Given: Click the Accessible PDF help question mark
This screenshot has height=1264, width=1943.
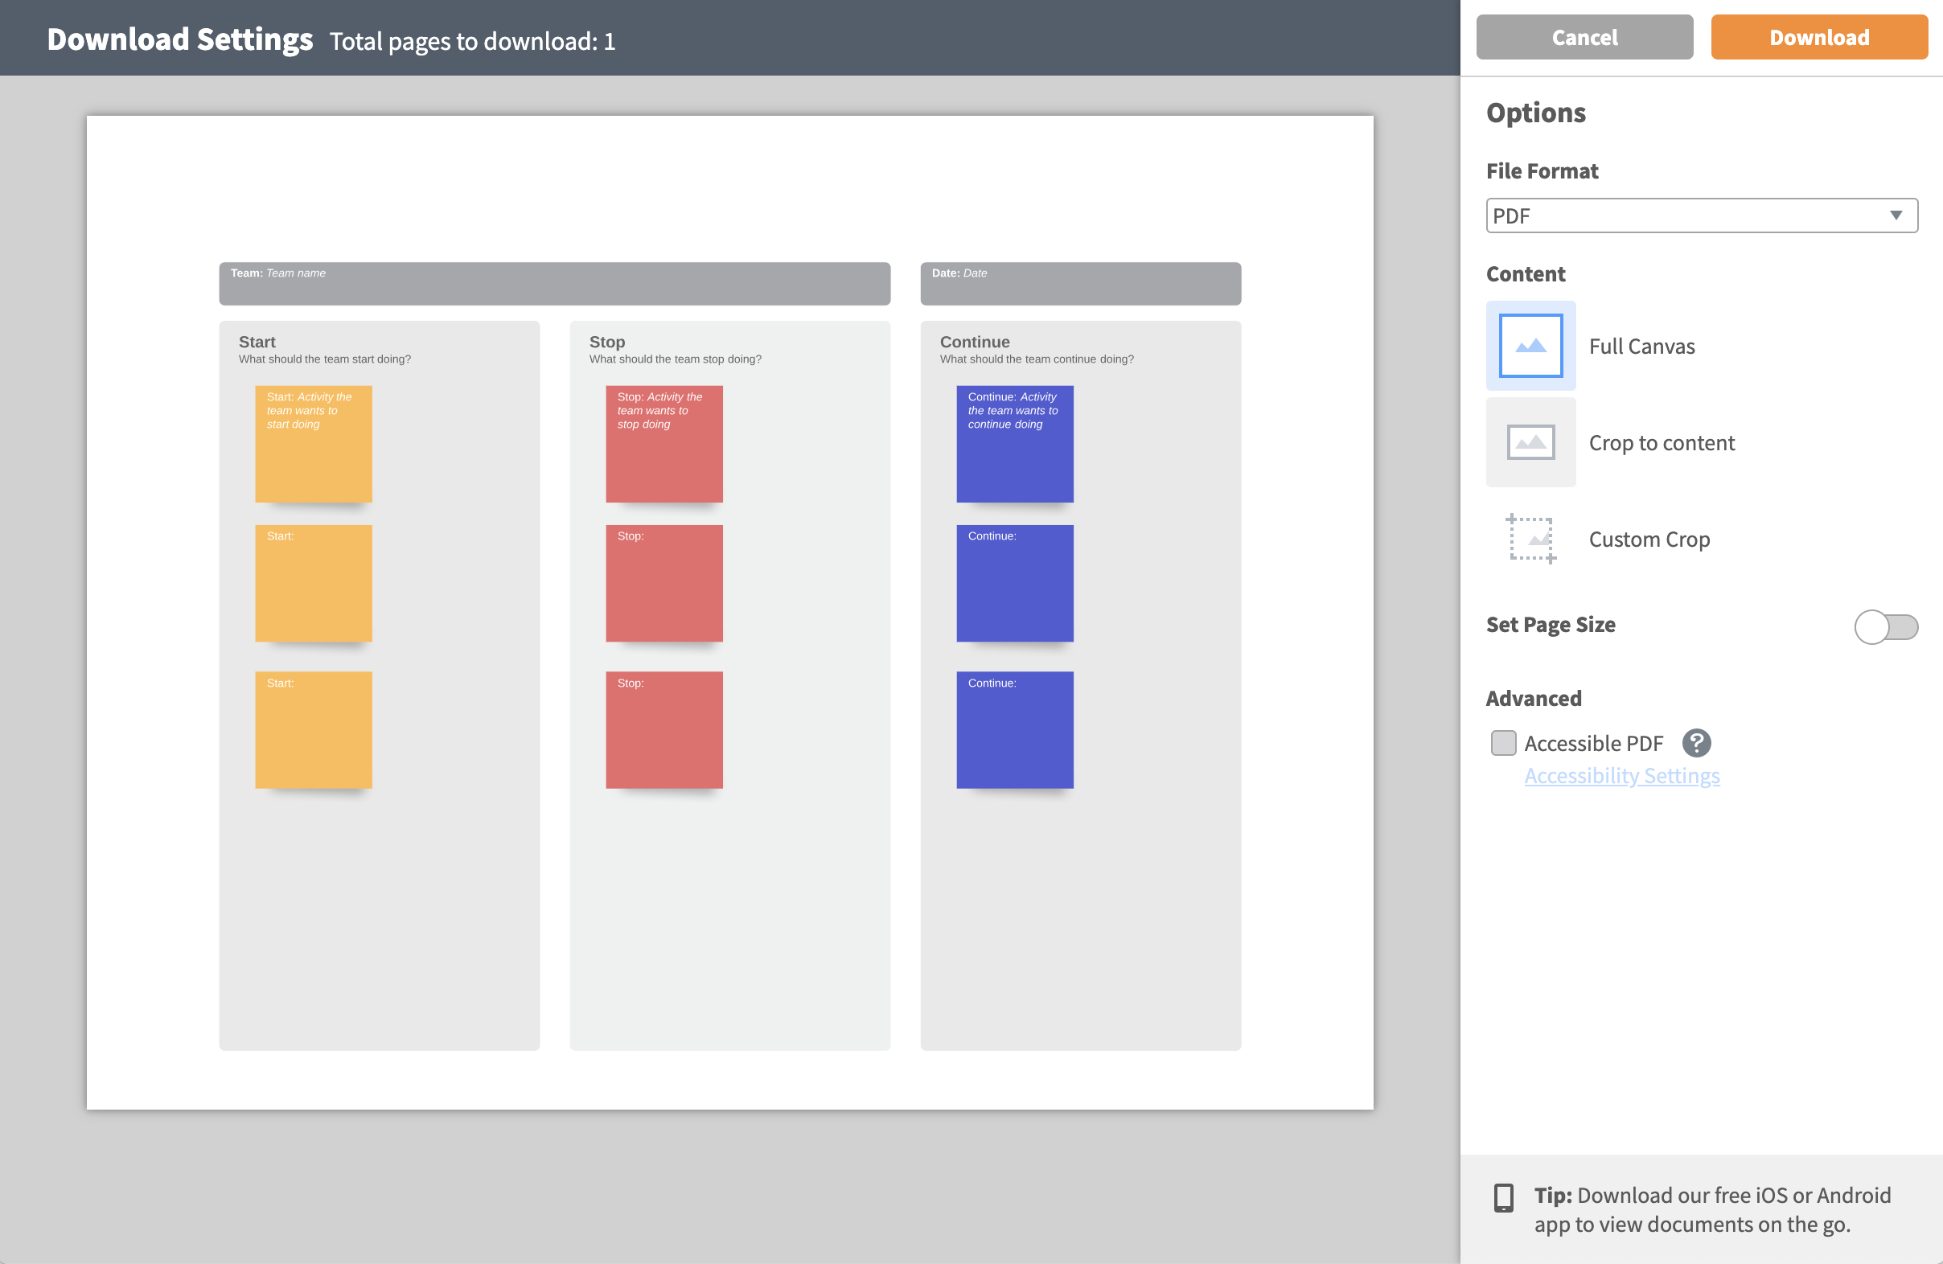Looking at the screenshot, I should point(1697,743).
